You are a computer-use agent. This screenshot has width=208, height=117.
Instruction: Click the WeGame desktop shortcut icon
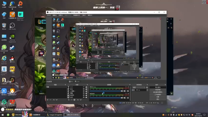click(12, 81)
